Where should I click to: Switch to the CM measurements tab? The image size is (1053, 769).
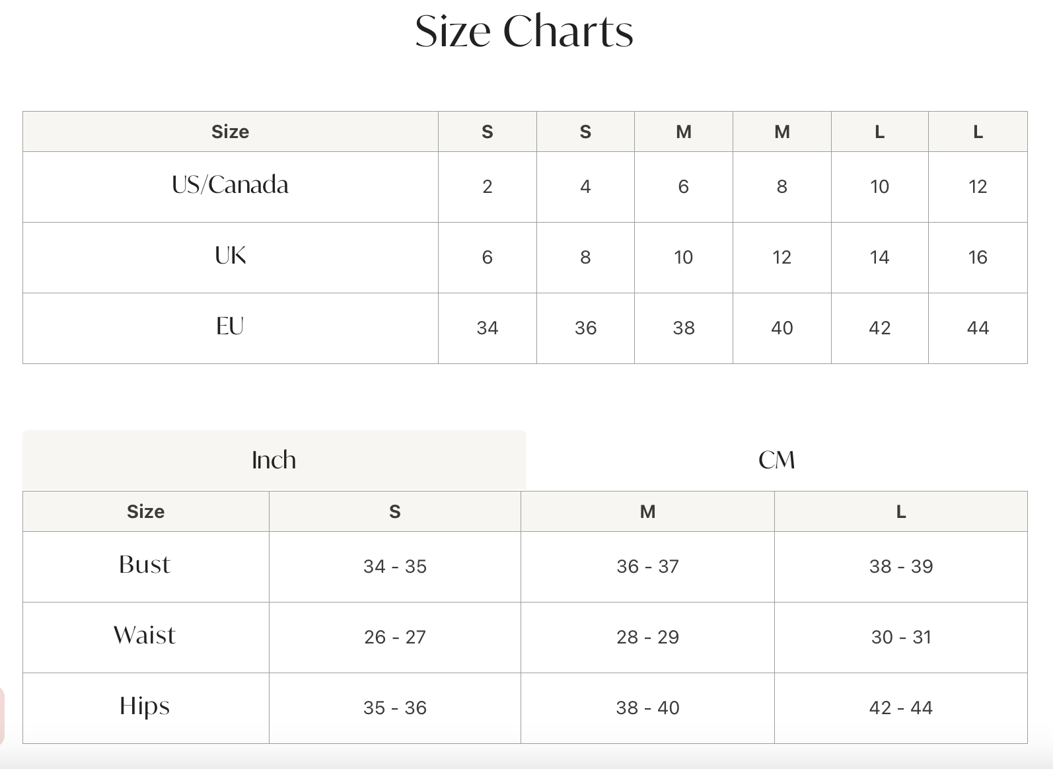(x=777, y=460)
